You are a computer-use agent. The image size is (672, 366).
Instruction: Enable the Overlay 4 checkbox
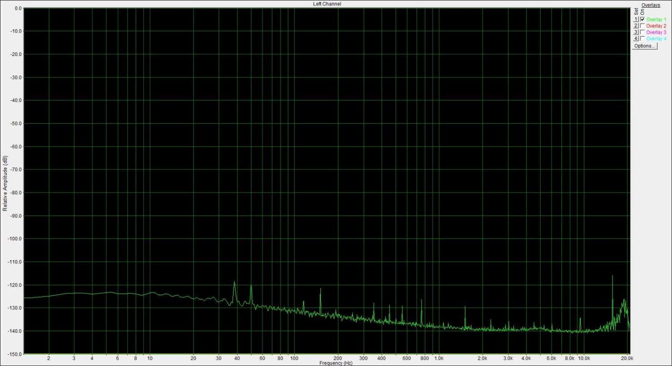click(642, 39)
